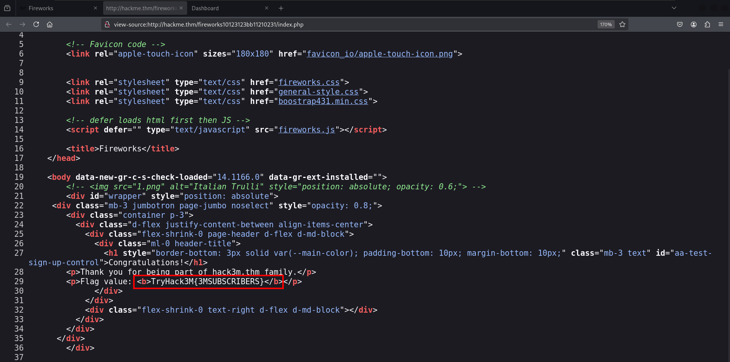730x362 pixels.
Task: Open the boostrap431.min.css link
Action: coord(323,101)
